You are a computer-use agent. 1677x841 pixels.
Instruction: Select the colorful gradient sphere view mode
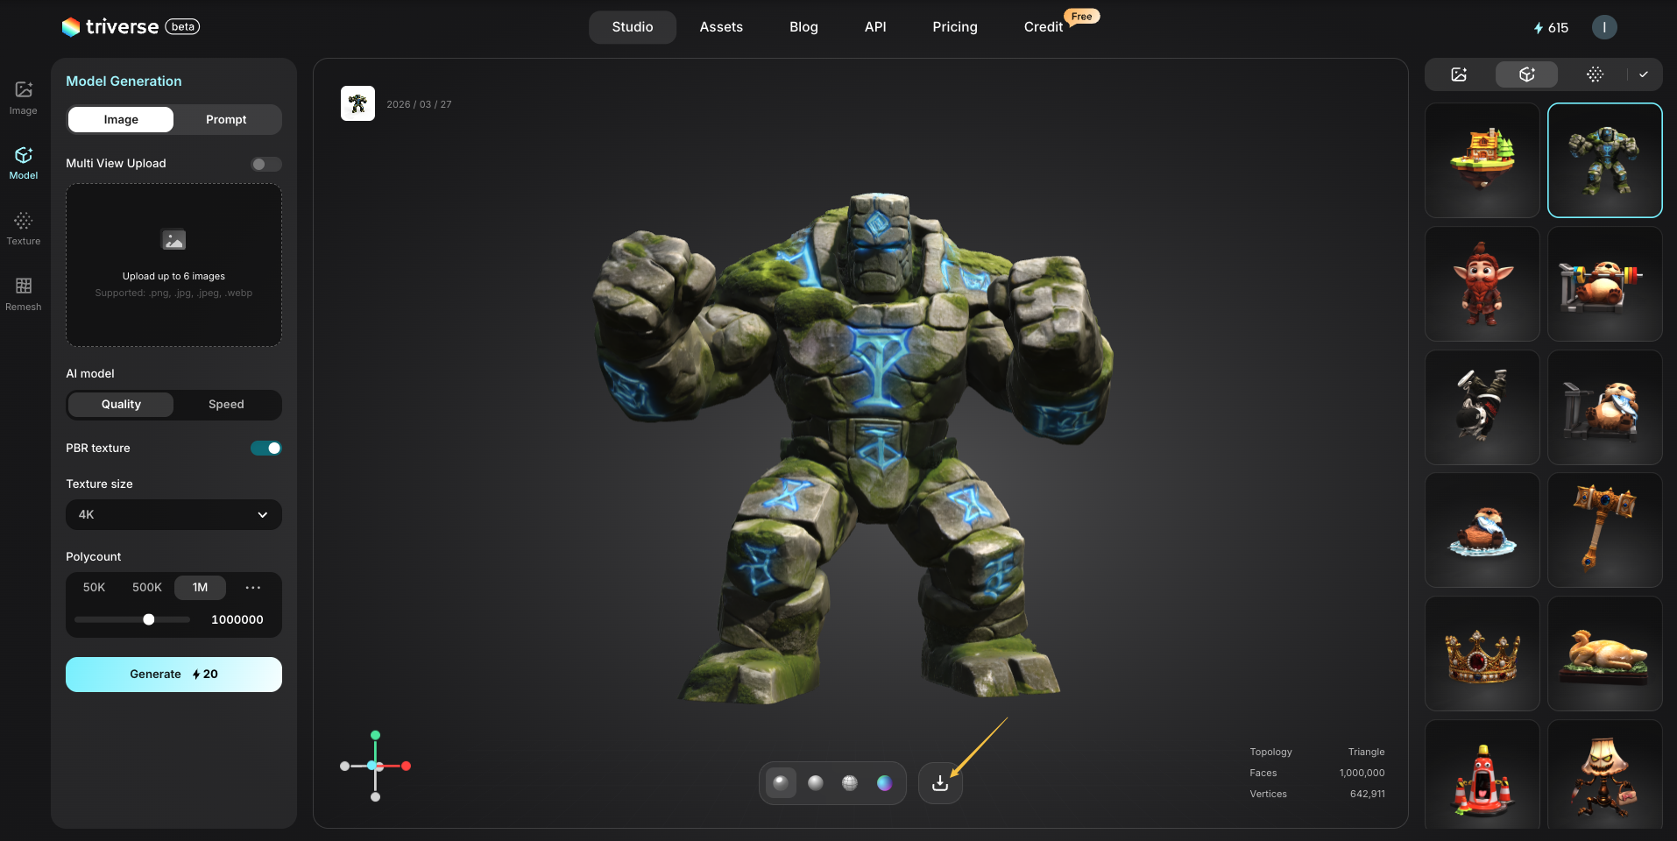[885, 783]
